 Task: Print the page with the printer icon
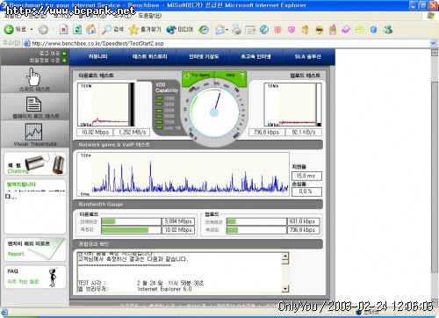[236, 30]
